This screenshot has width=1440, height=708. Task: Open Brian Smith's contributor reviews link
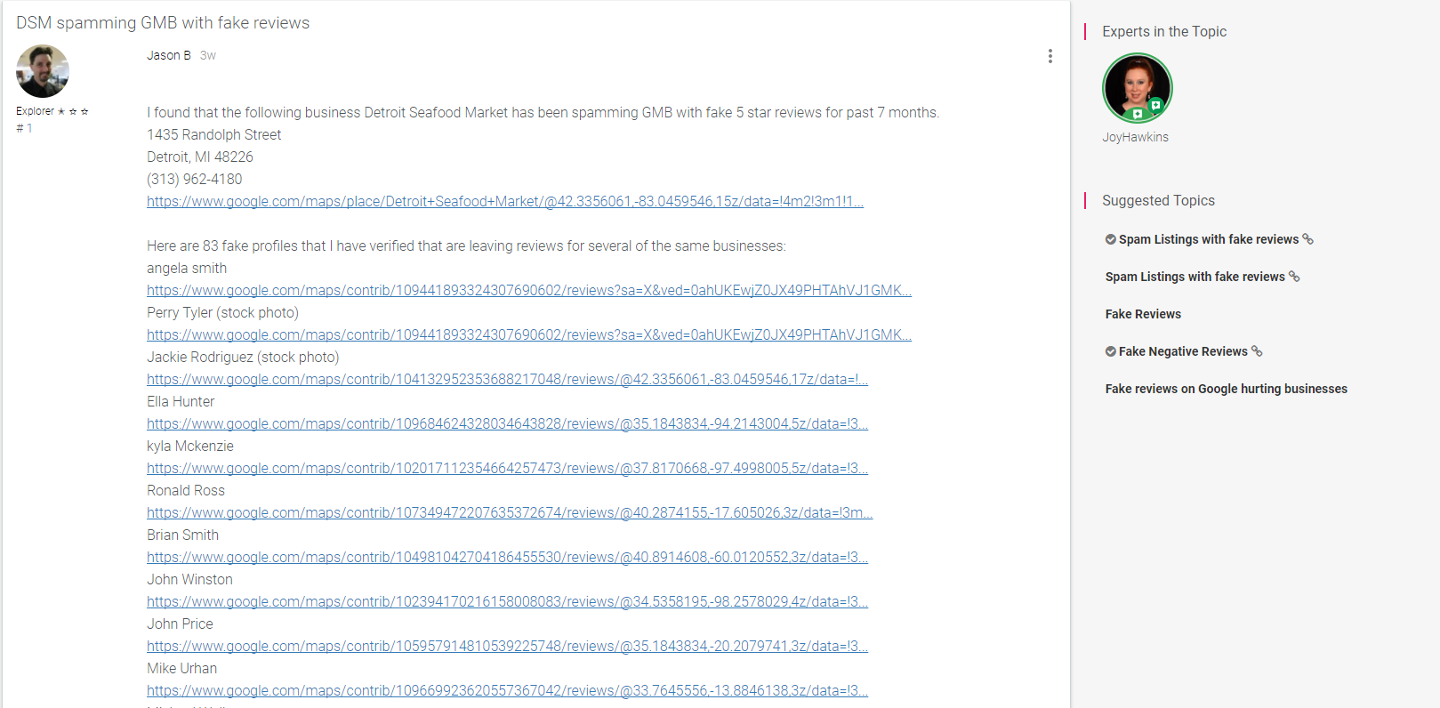[x=507, y=558]
